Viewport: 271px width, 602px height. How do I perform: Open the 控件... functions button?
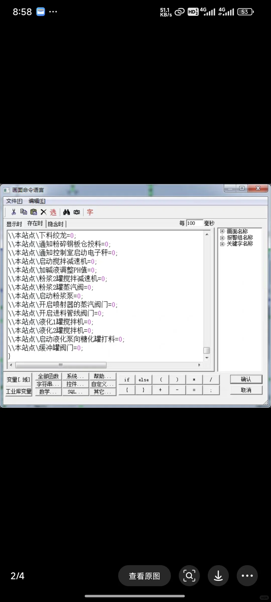tap(76, 384)
